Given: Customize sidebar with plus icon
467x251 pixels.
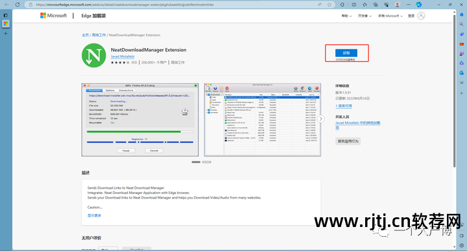Looking at the screenshot, I should pyautogui.click(x=462, y=93).
